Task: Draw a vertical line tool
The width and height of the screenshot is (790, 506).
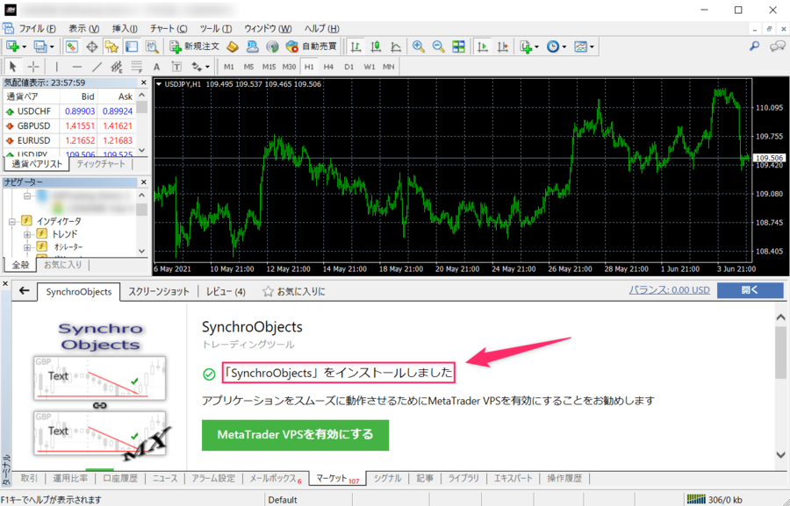Action: pos(56,67)
